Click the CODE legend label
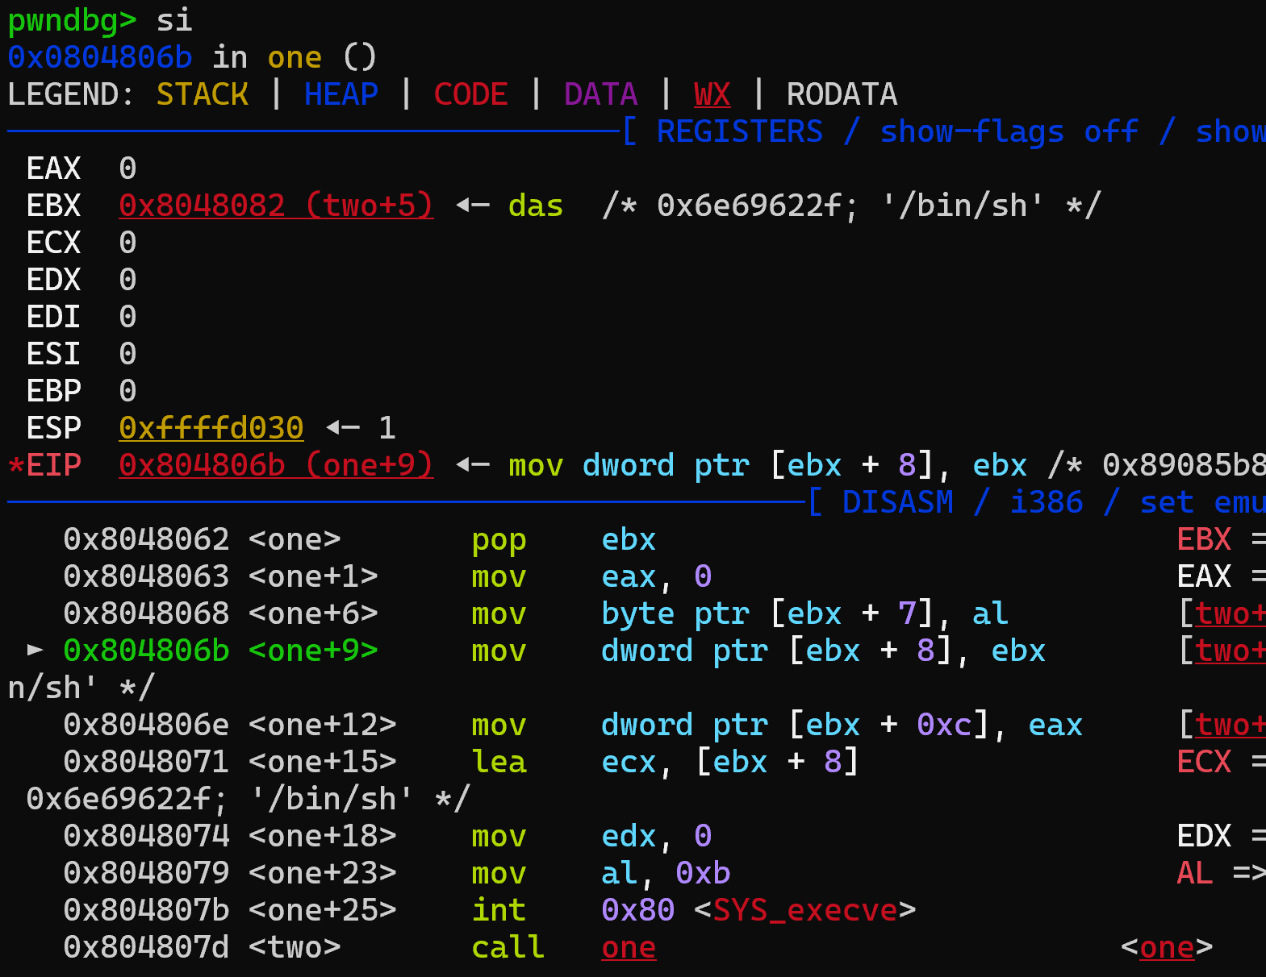Screen dimensions: 1266x977 470,94
